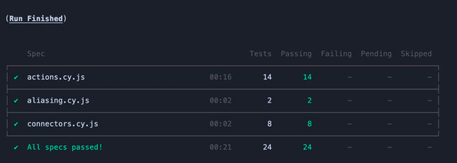The height and width of the screenshot is (163, 457).
Task: Click the All specs passed! message
Action: click(x=65, y=147)
